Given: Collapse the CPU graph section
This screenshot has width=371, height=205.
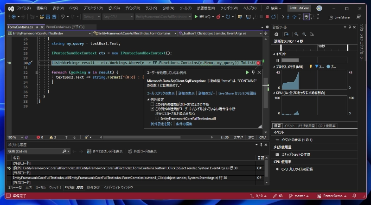Looking at the screenshot, I should tap(274, 93).
